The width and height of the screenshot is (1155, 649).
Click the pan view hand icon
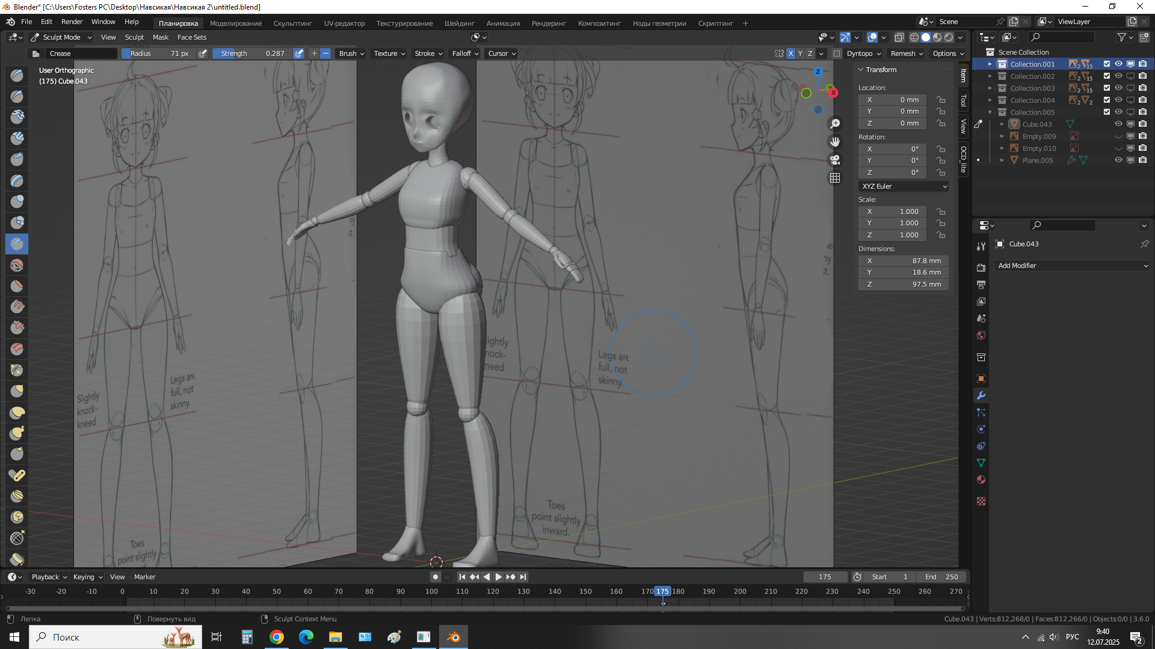coord(835,142)
